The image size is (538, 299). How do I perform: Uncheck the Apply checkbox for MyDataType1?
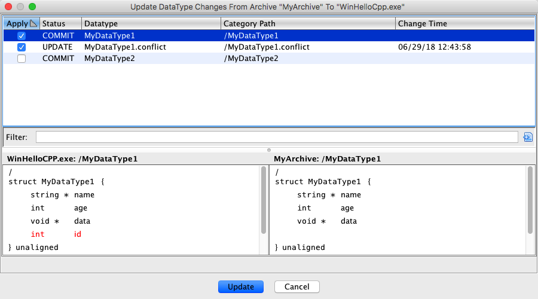pos(22,36)
